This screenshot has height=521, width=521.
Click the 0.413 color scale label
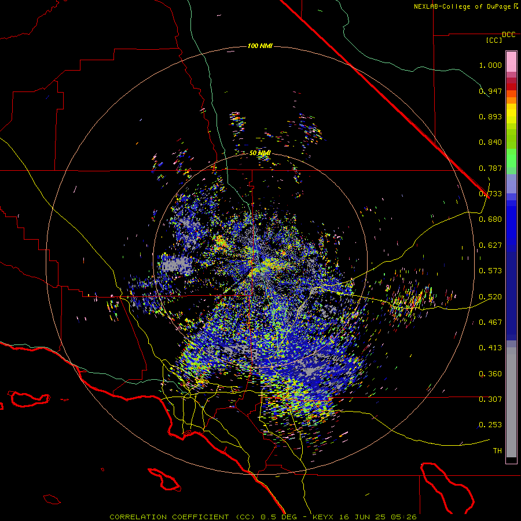(x=490, y=348)
